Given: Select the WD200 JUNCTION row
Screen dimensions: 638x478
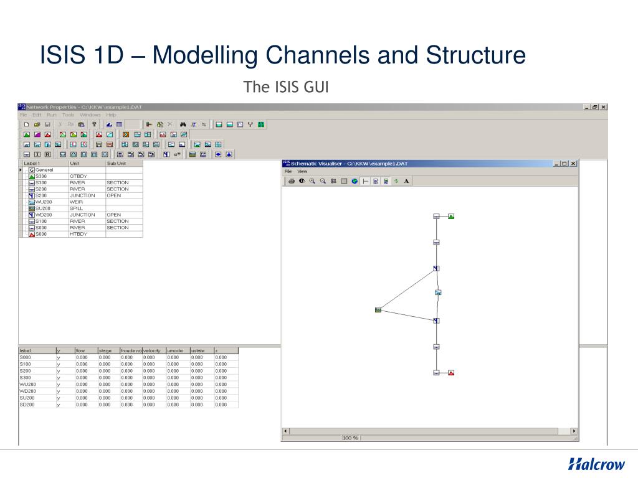Looking at the screenshot, I should tap(83, 215).
